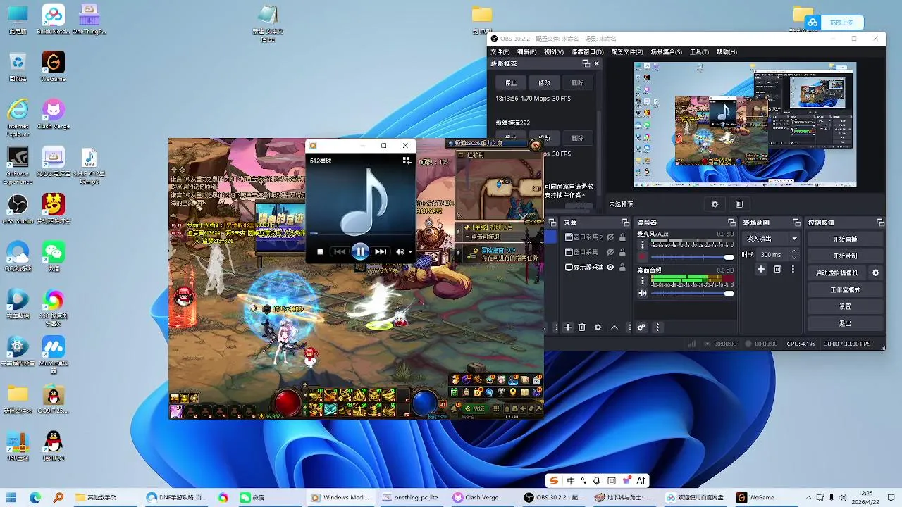Screen dimensions: 902x507
Task: Toggle lock on 显示器采集 source
Action: point(622,268)
